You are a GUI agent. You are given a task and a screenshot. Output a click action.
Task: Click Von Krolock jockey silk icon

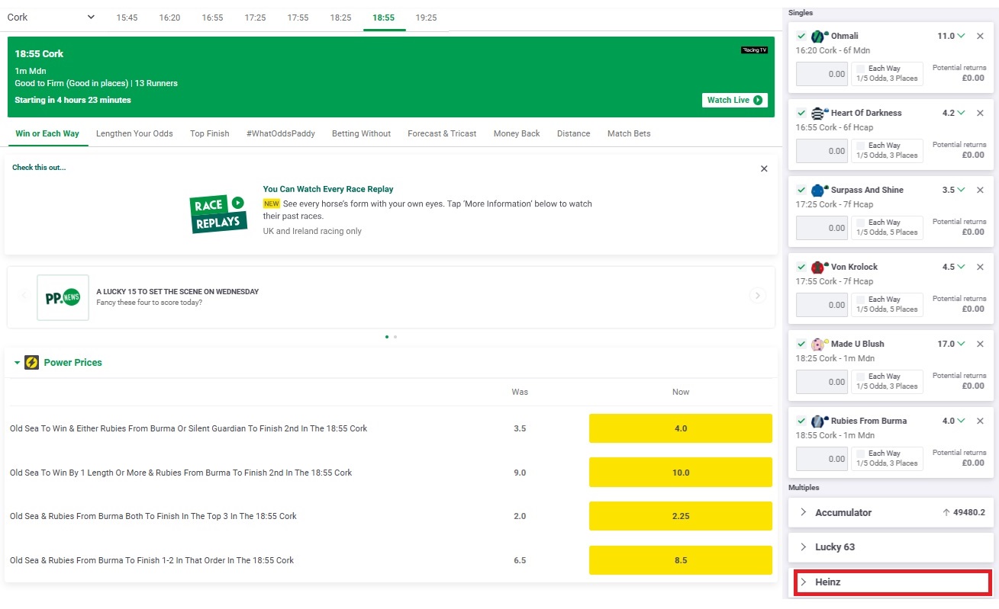819,267
